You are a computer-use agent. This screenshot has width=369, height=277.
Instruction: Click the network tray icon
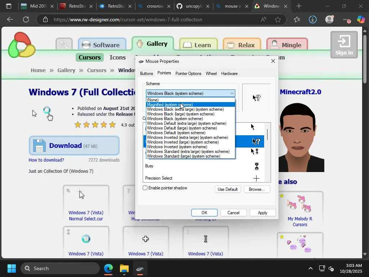tap(322, 268)
